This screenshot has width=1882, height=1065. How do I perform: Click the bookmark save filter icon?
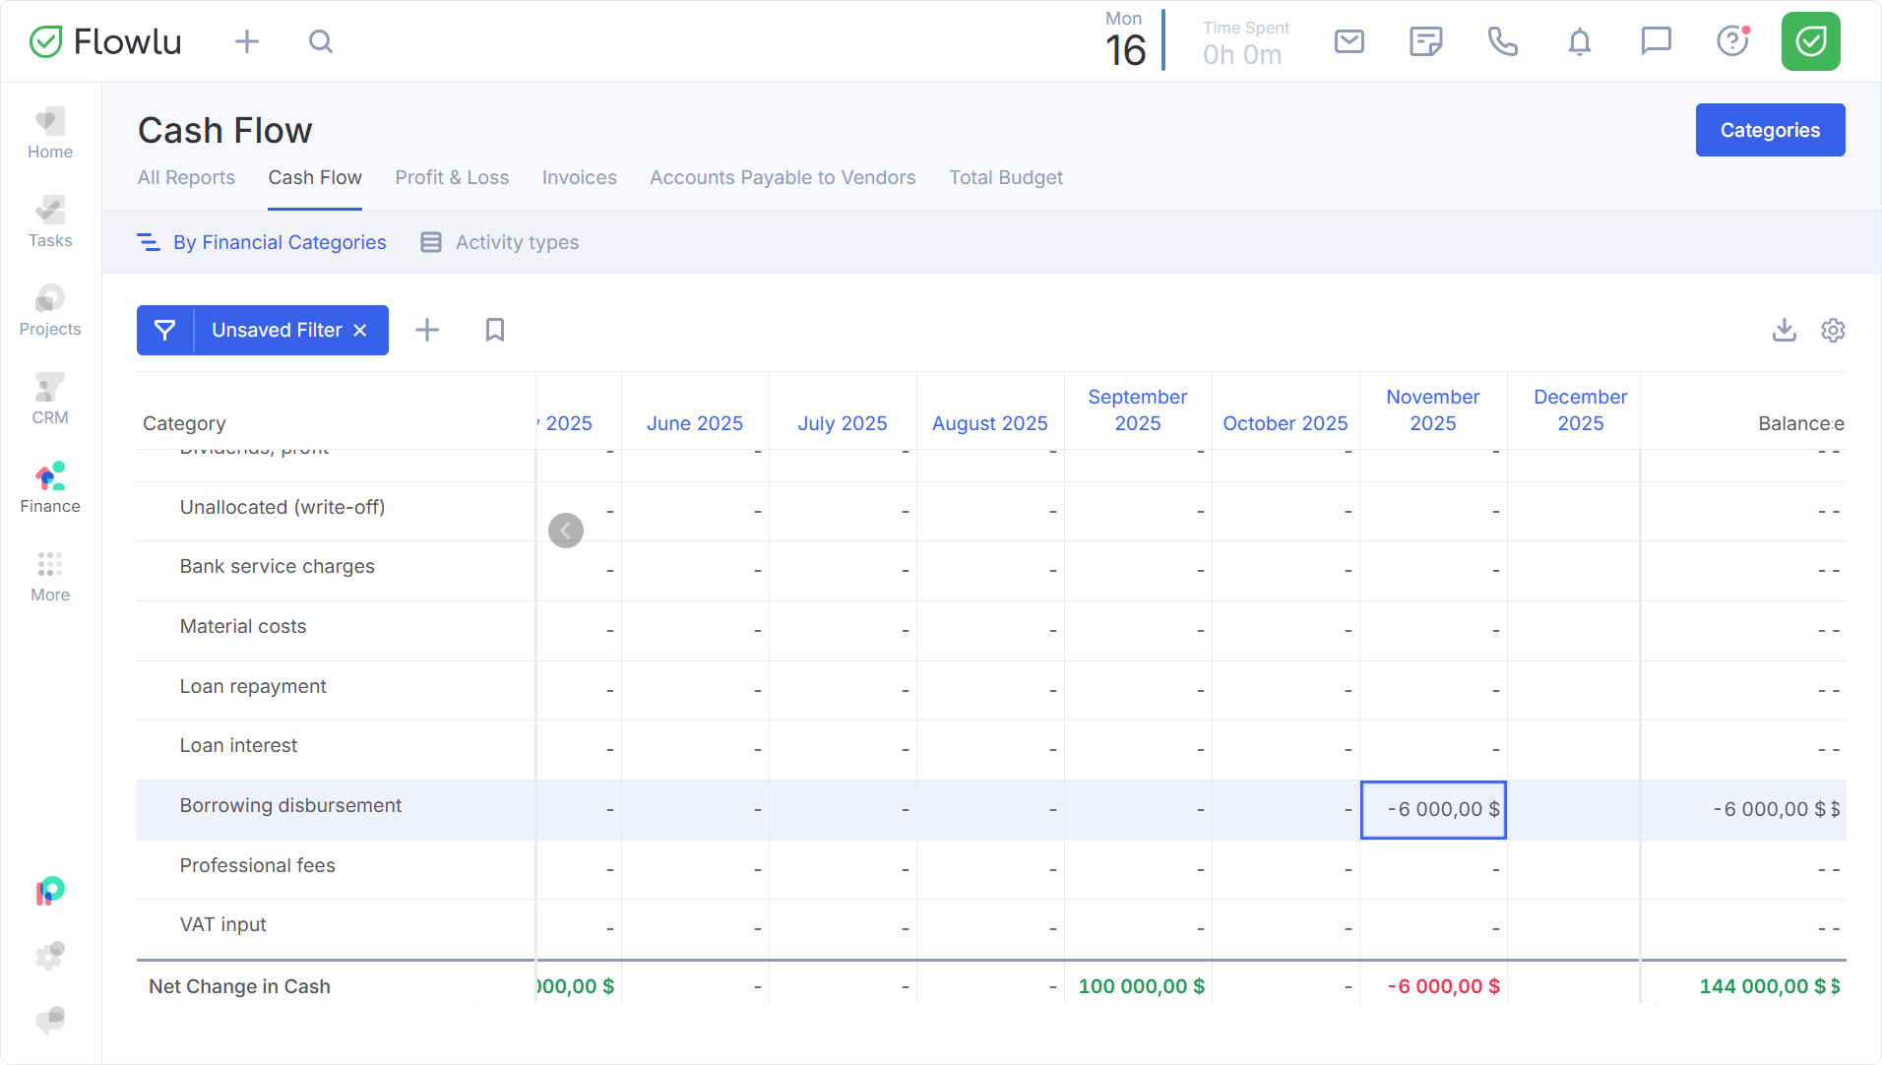[494, 330]
